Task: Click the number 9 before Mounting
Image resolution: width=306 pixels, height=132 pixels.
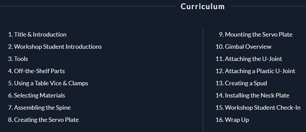Action: (x=221, y=35)
